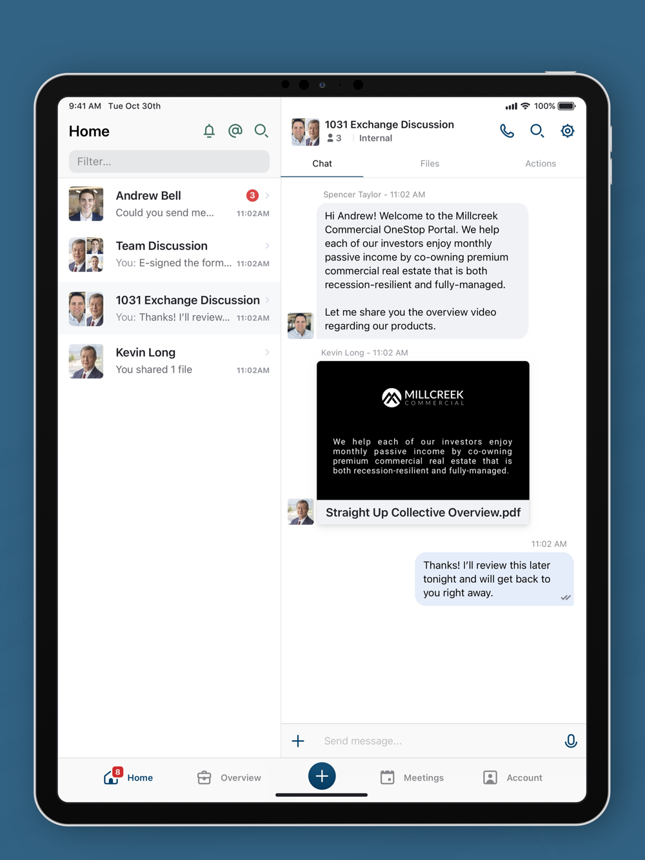Viewport: 645px width, 860px height.
Task: Search within 1031 Exchange Discussion chat
Action: pyautogui.click(x=537, y=131)
